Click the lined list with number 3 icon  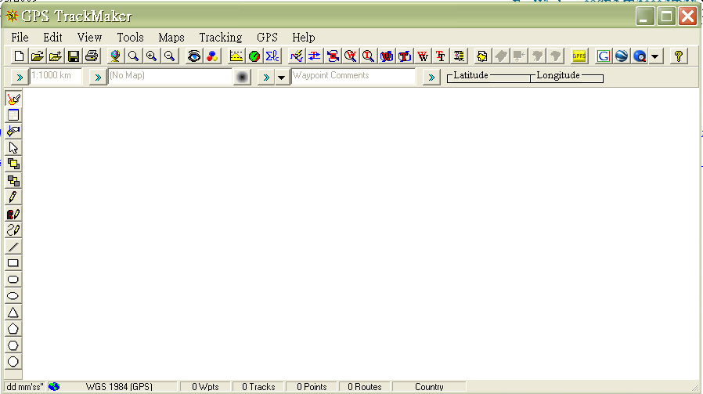(x=459, y=56)
